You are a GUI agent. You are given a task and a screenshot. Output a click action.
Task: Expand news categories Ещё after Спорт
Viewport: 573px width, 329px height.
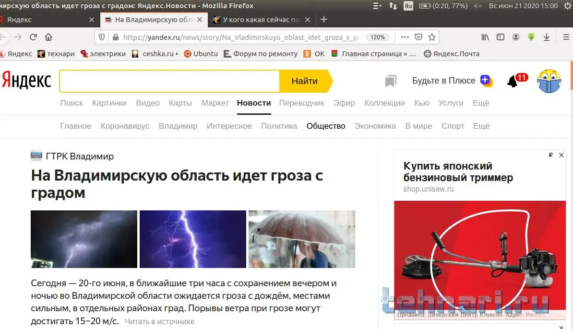pos(481,126)
